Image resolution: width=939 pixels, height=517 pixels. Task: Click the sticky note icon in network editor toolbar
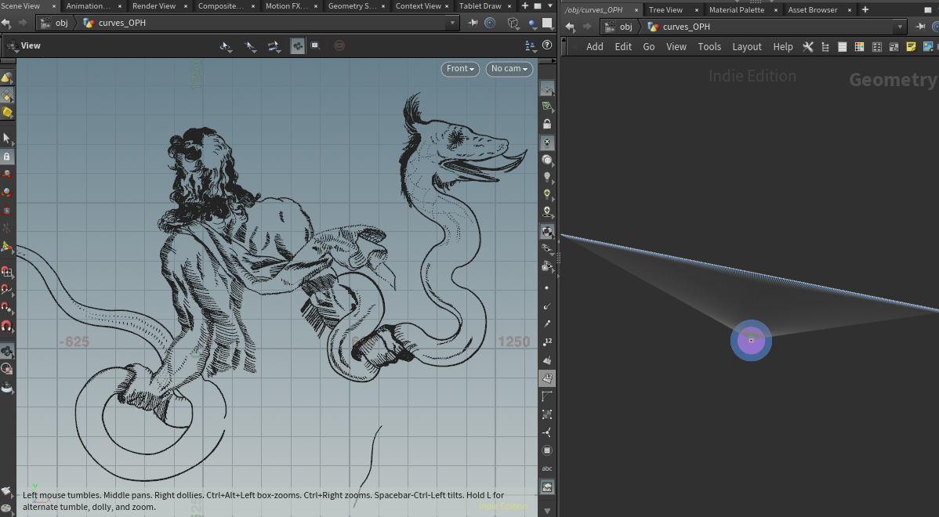point(911,46)
